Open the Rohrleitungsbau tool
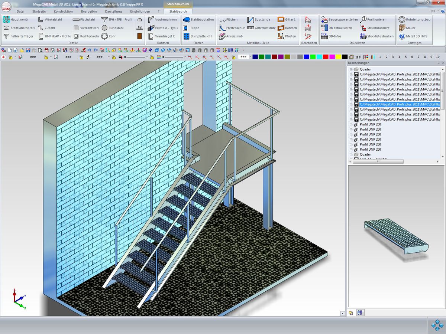 pos(414,19)
